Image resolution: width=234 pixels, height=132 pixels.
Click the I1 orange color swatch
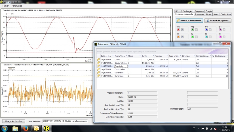(178, 37)
